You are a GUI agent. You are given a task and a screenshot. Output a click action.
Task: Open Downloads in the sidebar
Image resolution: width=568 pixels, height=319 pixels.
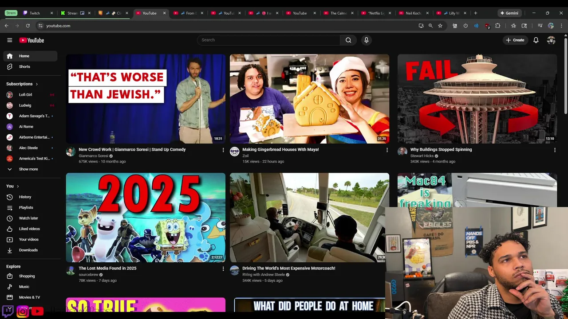30,250
